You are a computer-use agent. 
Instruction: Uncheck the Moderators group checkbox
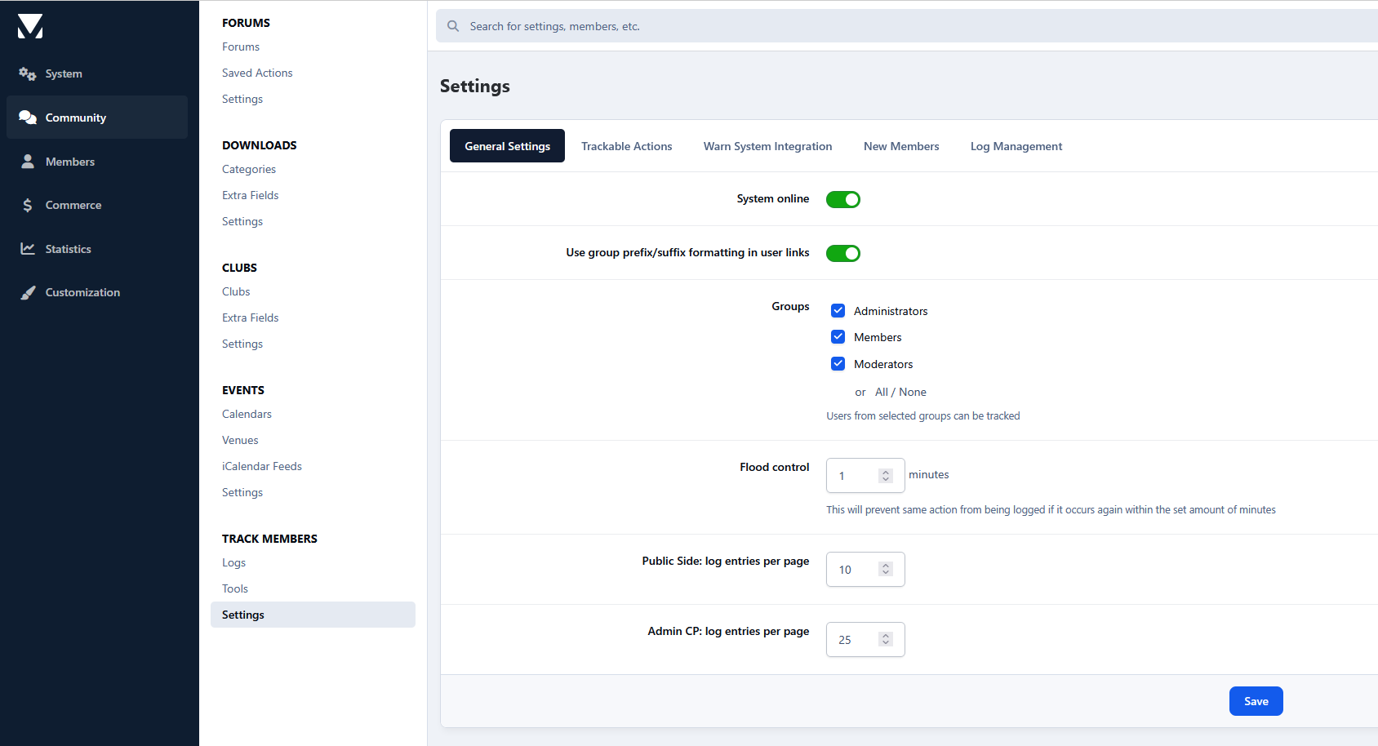(x=838, y=364)
